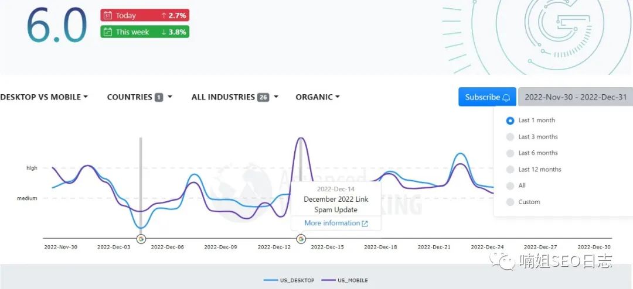Click the external link icon beside More information
Image resolution: width=633 pixels, height=289 pixels.
[x=365, y=223]
